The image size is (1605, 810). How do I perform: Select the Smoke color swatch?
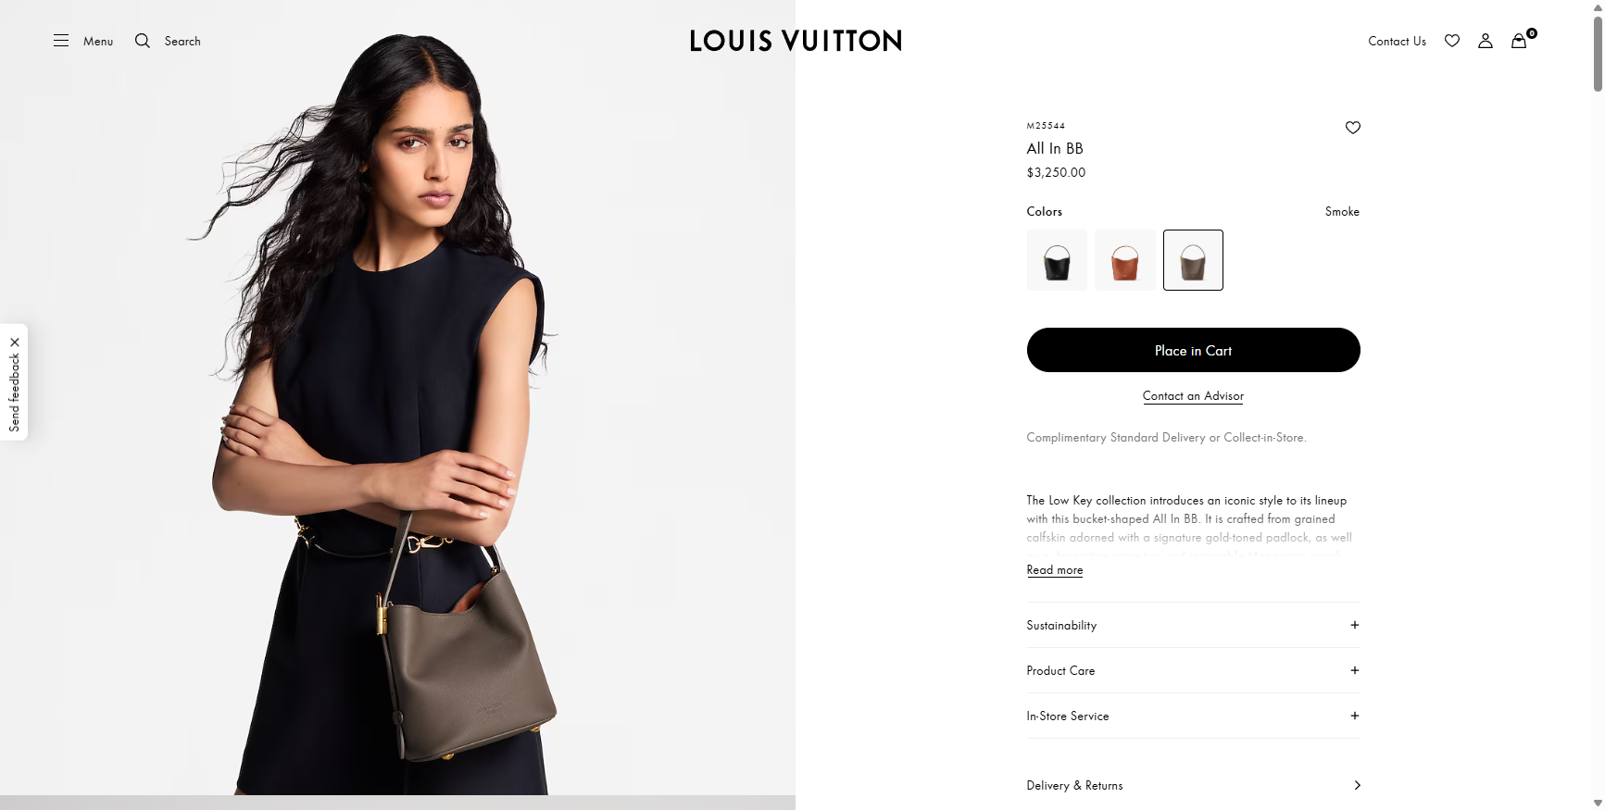point(1193,260)
